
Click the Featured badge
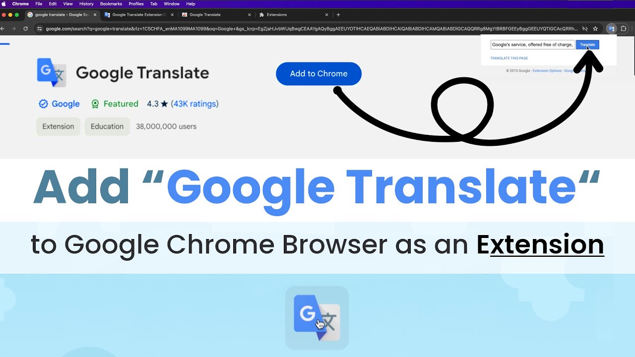click(x=115, y=104)
